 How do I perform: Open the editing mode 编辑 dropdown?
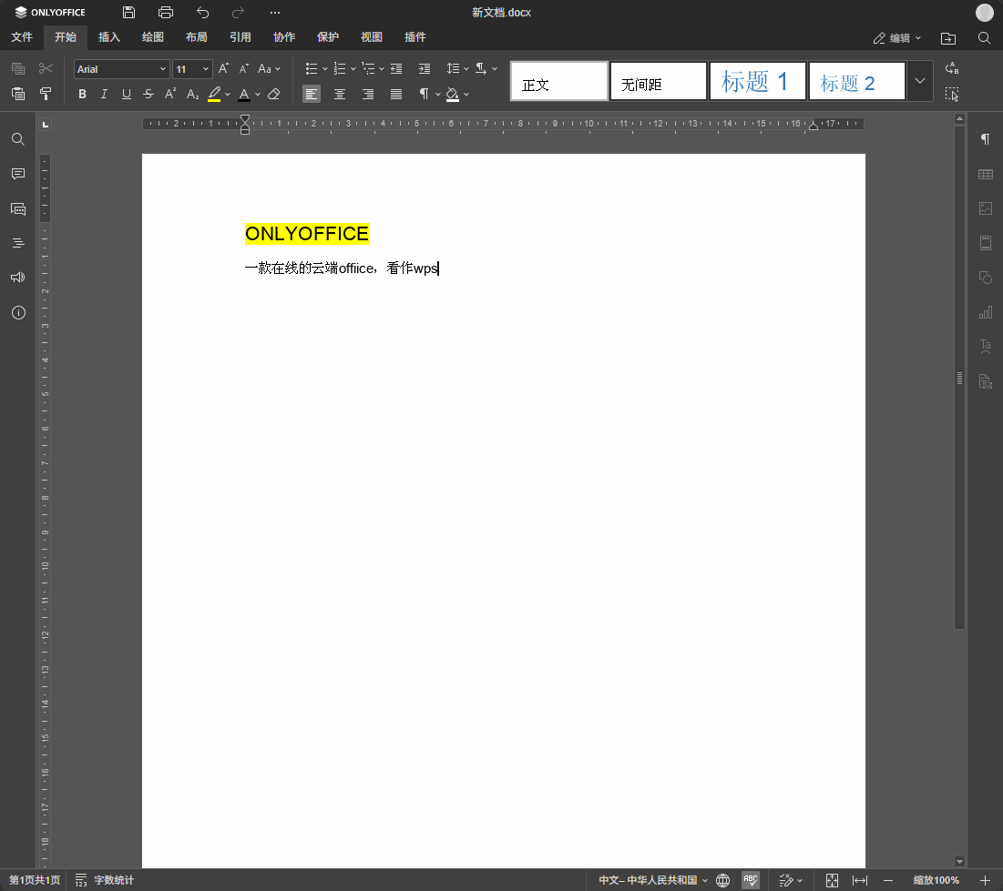(x=896, y=38)
